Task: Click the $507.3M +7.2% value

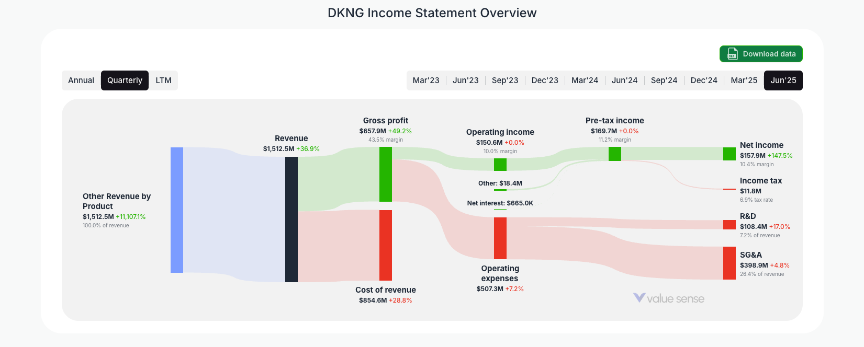Action: [x=500, y=289]
